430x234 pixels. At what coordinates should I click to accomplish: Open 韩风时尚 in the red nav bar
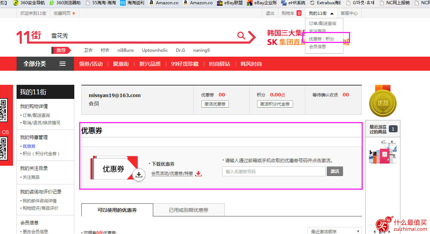(251, 64)
